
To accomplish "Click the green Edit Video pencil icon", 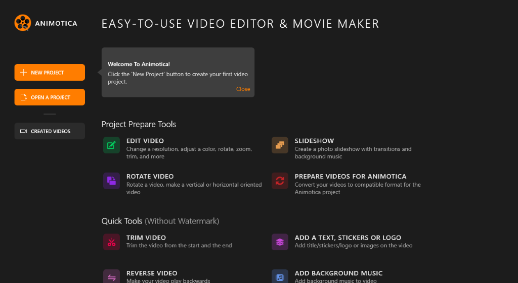I will point(112,145).
